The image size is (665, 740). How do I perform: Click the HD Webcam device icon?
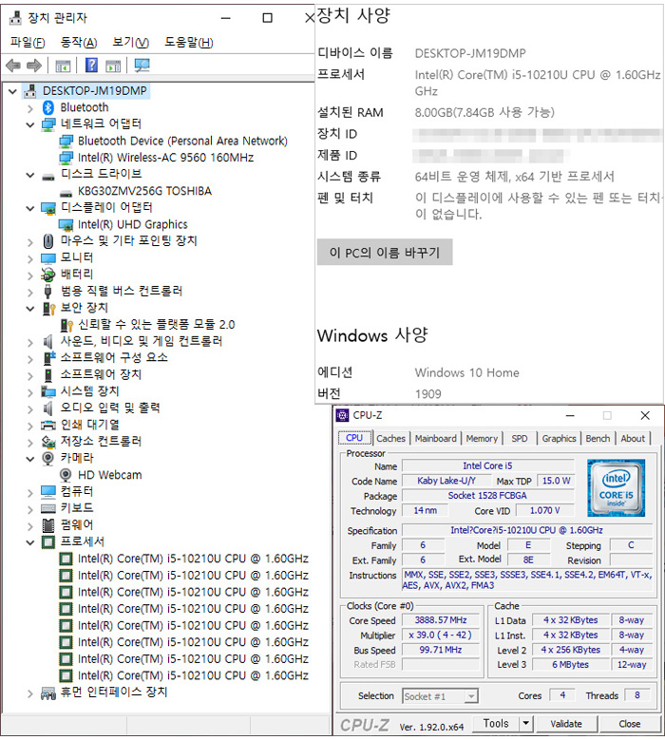point(66,475)
